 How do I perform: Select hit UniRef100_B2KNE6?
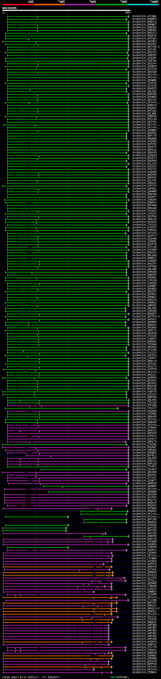(x=144, y=97)
